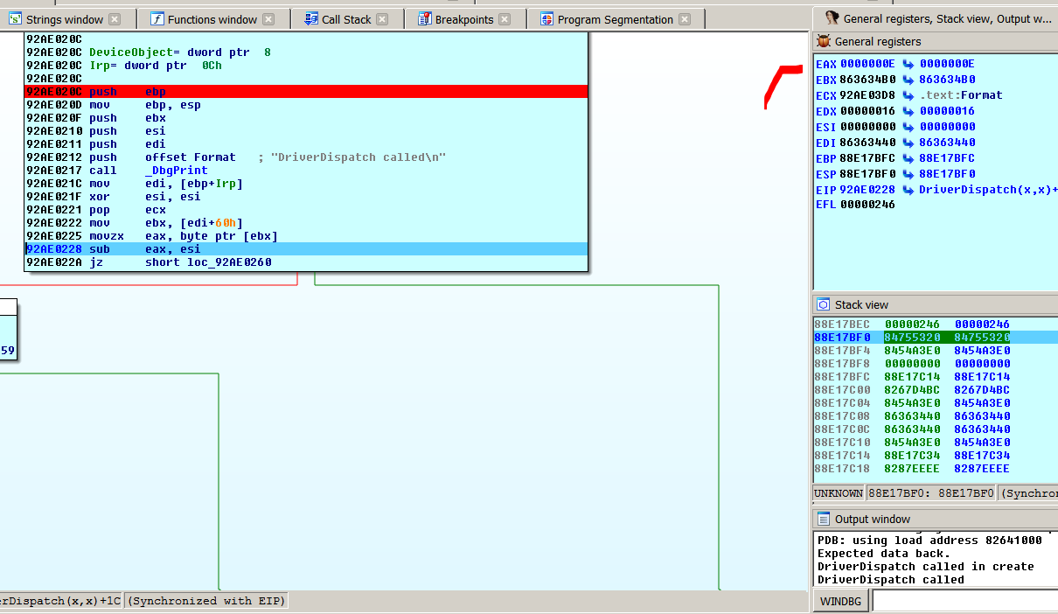This screenshot has width=1058, height=614.
Task: Close the Call Stack tab
Action: (x=382, y=19)
